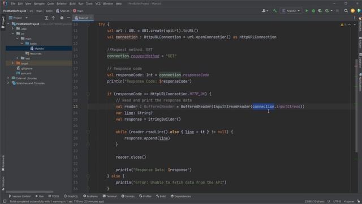Open the Navigate menu
The image size is (362, 204).
(39, 4)
